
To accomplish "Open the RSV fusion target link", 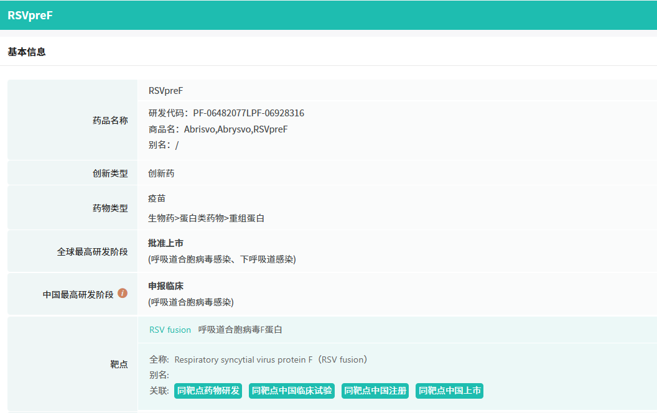I will click(170, 330).
